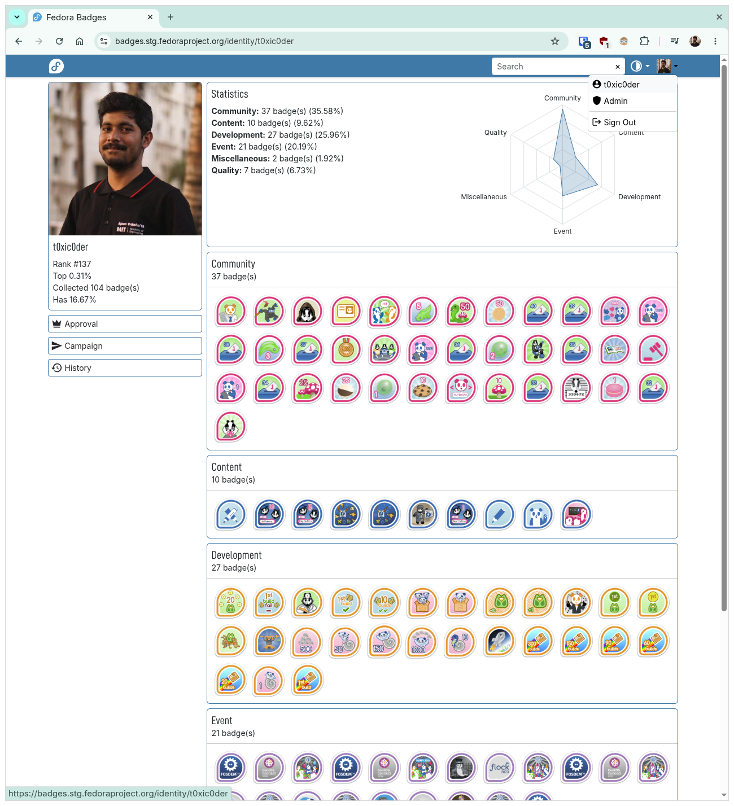This screenshot has height=806, width=734.
Task: Click the t0xic0der profile photo
Action: coord(125,159)
